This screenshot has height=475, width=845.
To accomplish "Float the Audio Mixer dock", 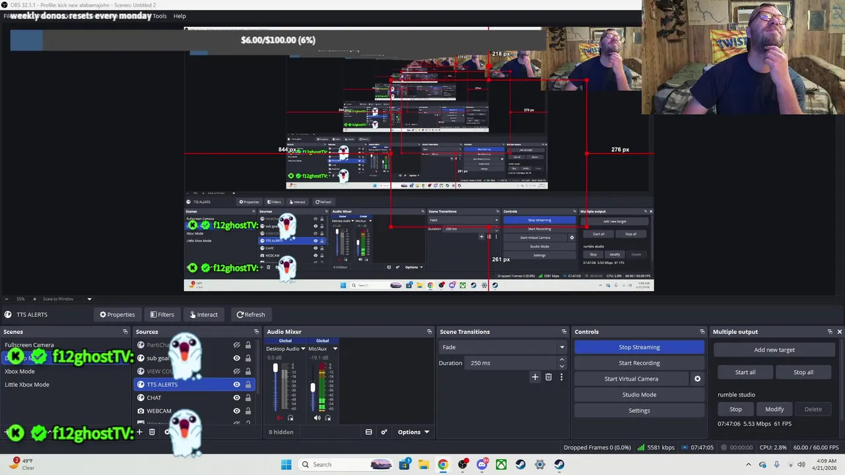I will point(429,332).
